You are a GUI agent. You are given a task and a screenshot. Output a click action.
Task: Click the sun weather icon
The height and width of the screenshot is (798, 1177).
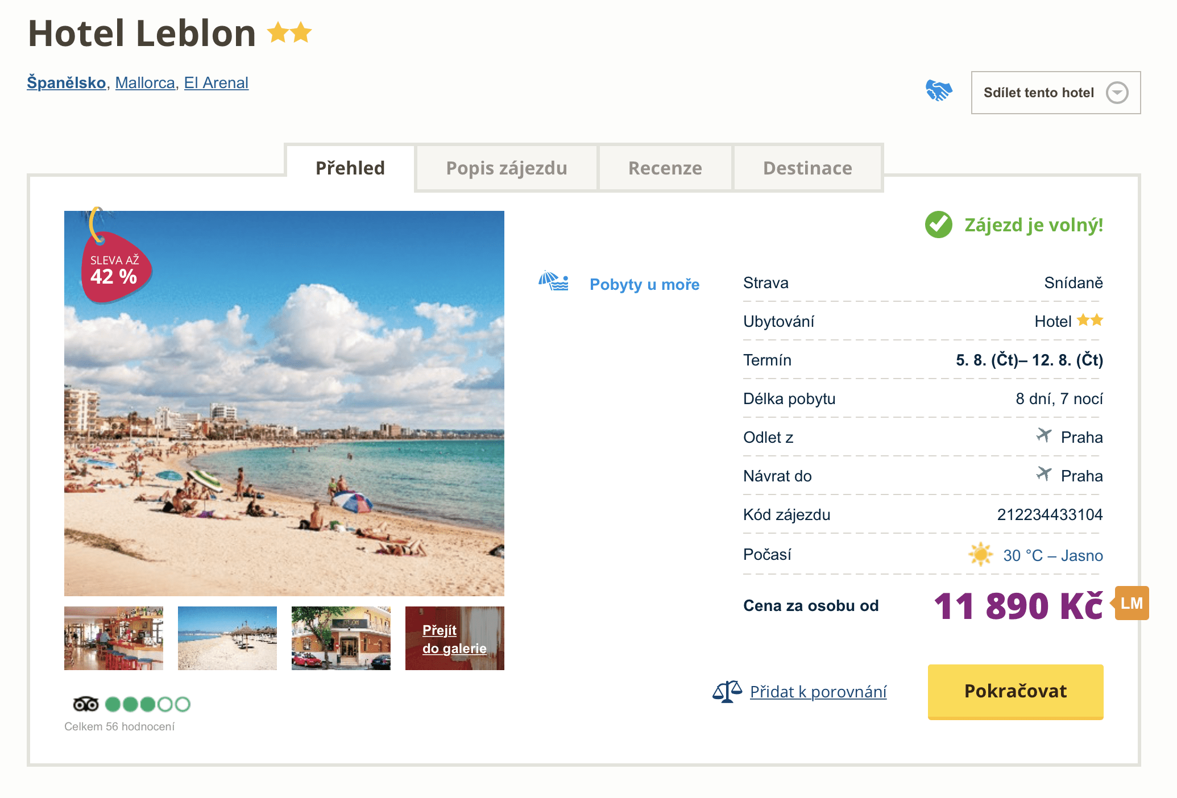pyautogui.click(x=980, y=554)
